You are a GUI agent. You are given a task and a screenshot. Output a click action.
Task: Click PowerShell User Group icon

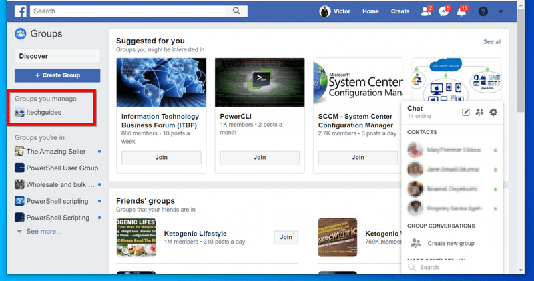[19, 168]
